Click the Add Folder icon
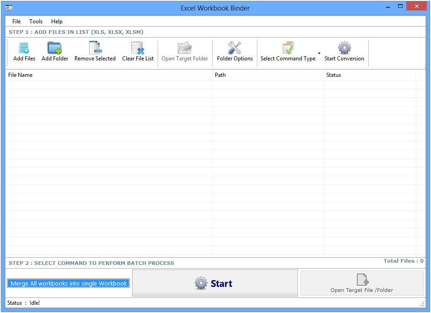Screen dimensions: 431x313 coord(54,48)
